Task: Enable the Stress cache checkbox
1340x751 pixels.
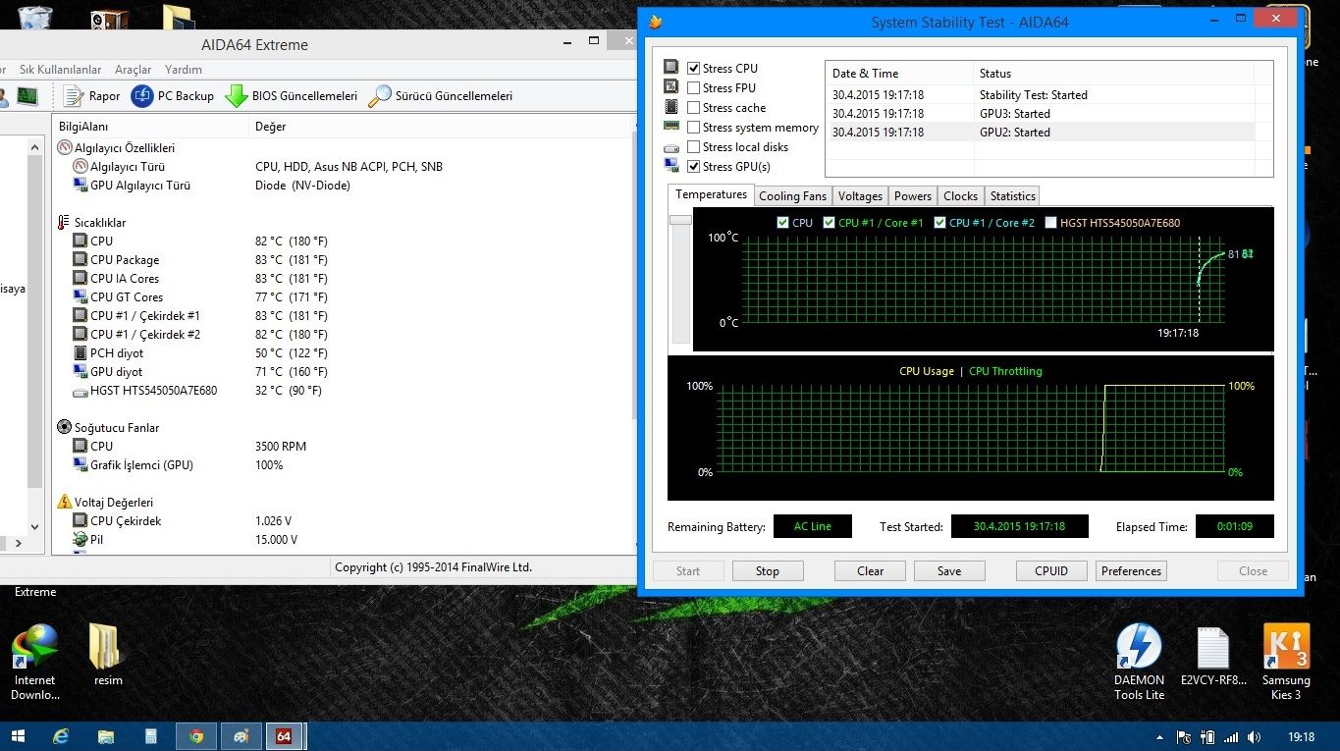Action: [694, 108]
